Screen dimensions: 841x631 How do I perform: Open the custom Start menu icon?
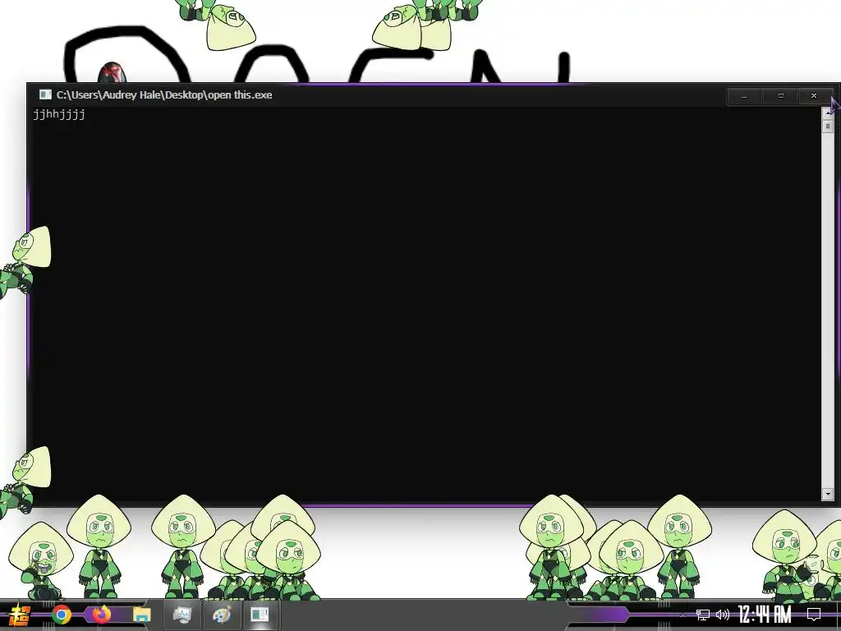[20, 615]
